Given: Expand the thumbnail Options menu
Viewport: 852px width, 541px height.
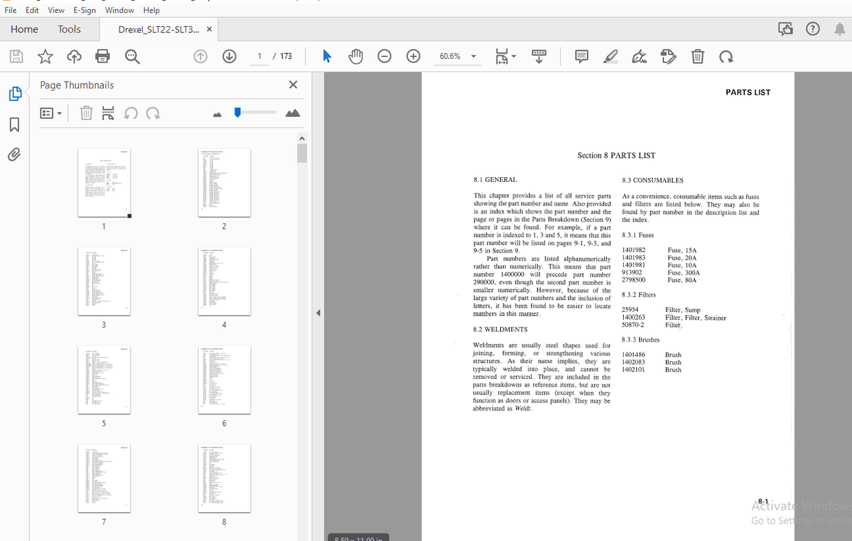Looking at the screenshot, I should pyautogui.click(x=51, y=113).
